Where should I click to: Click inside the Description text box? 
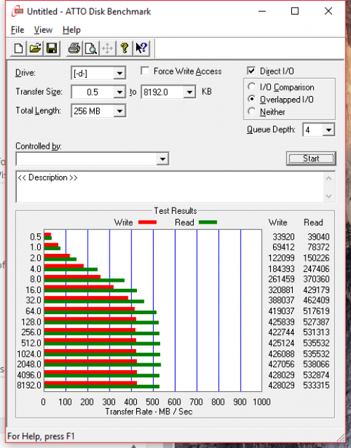click(x=170, y=187)
